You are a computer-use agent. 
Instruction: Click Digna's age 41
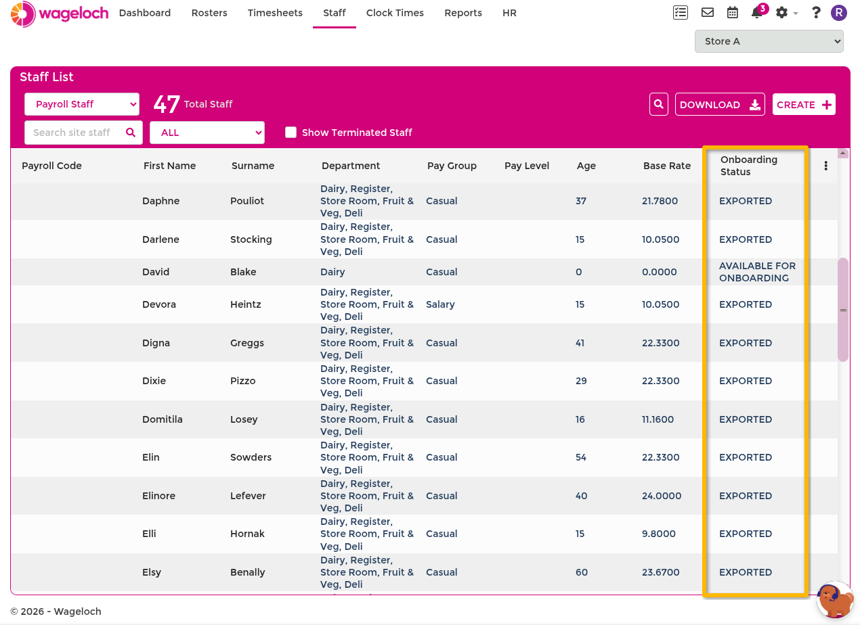(580, 343)
